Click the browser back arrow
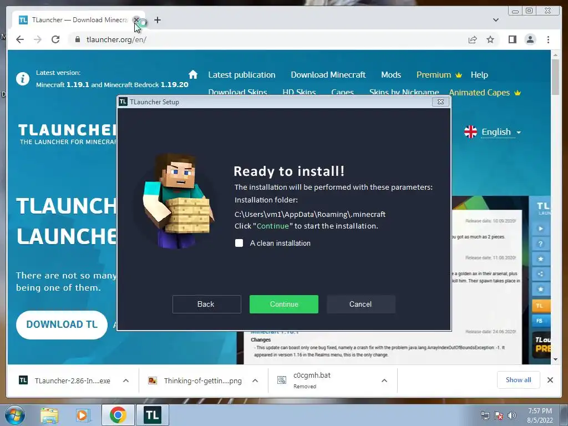Image resolution: width=568 pixels, height=426 pixels. (20, 39)
